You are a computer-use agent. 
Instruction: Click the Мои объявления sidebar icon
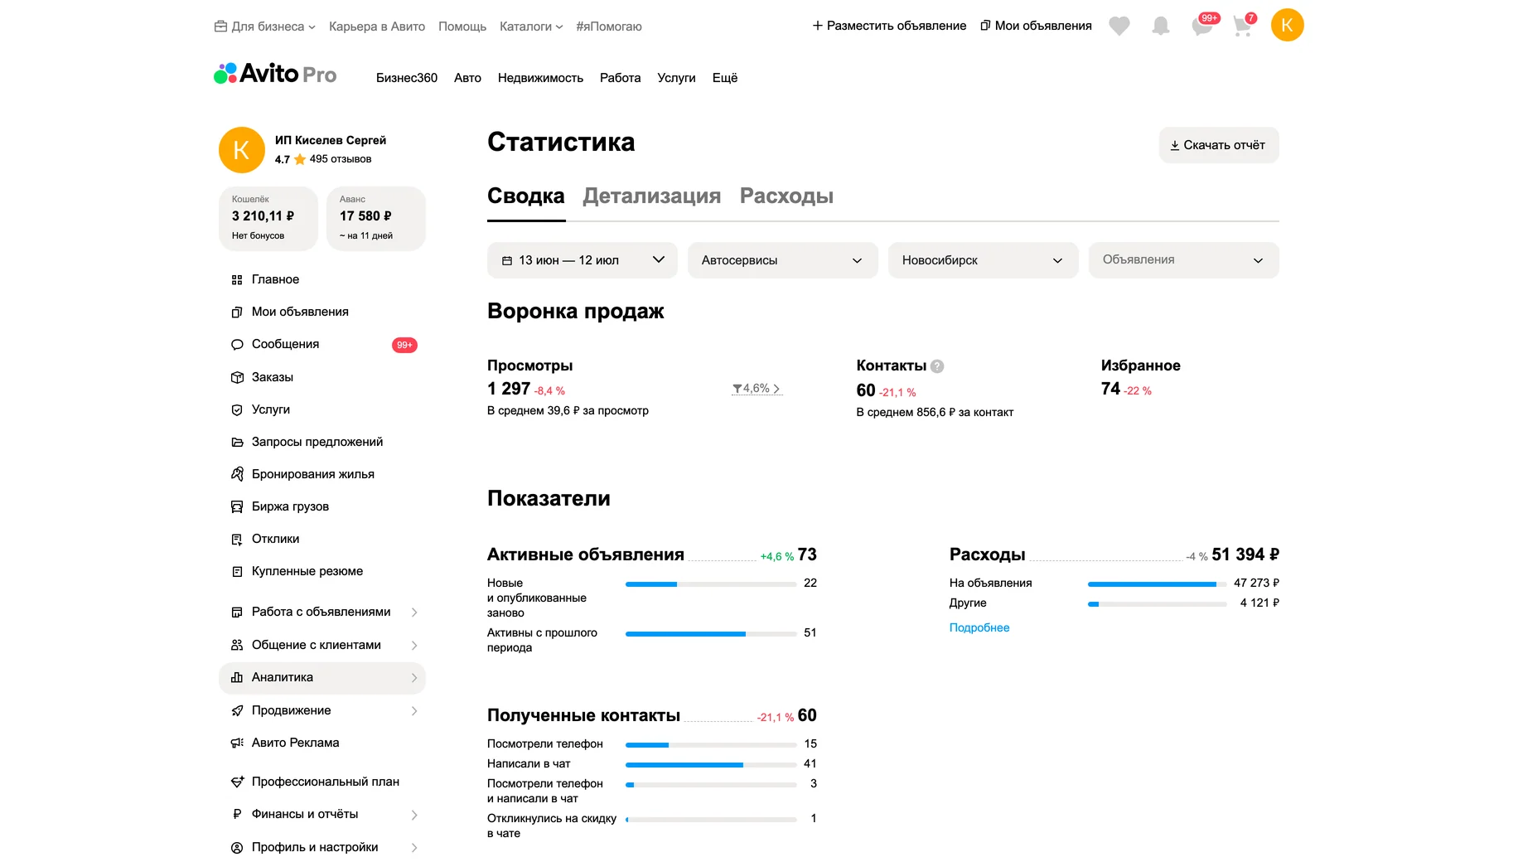237,312
